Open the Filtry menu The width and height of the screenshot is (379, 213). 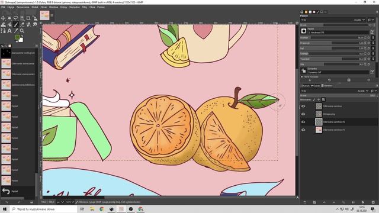click(84, 7)
